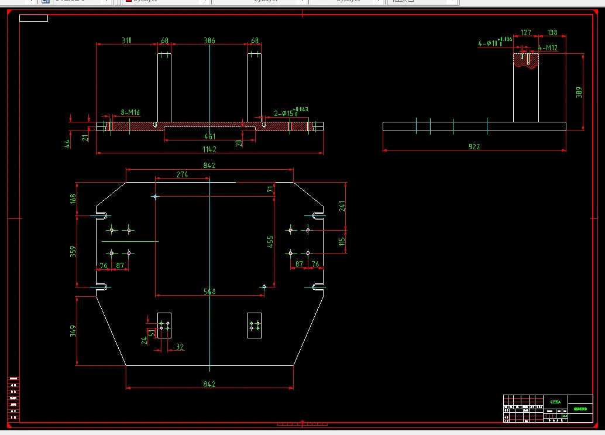
Task: Pick the 274 dimension text
Action: point(182,174)
